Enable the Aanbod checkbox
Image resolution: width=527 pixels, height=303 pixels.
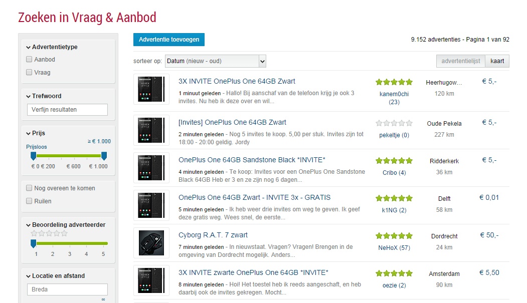tap(29, 60)
